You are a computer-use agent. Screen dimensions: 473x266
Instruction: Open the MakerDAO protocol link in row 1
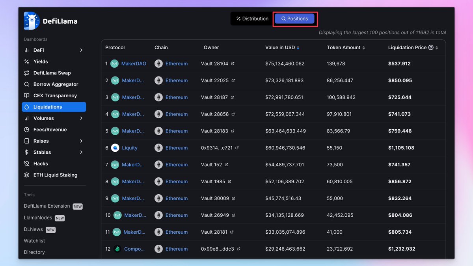[134, 64]
